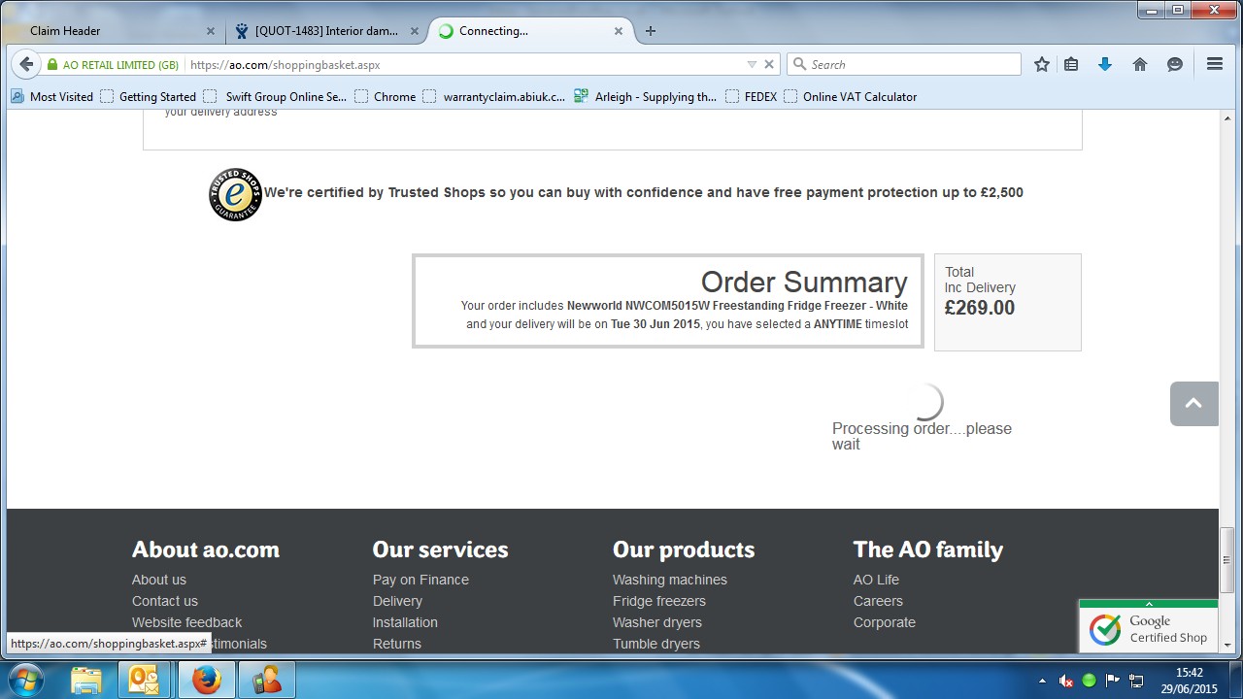Image resolution: width=1243 pixels, height=699 pixels.
Task: Open the Pay on Finance link
Action: click(420, 580)
